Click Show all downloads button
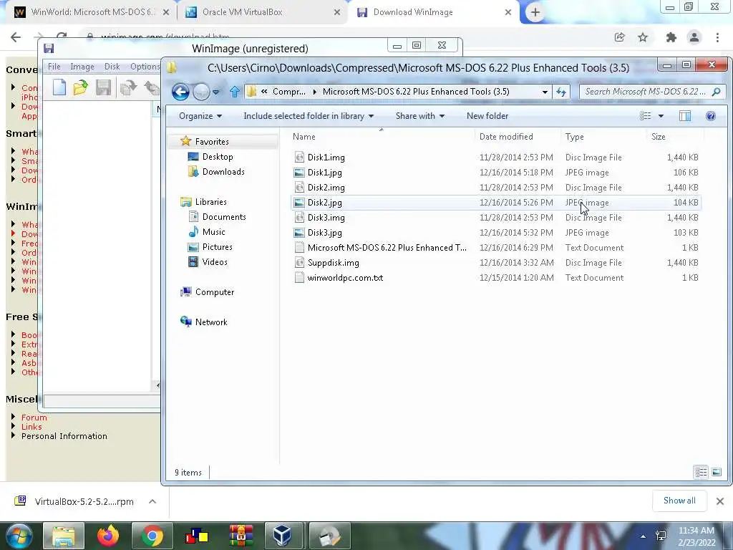 tap(679, 501)
